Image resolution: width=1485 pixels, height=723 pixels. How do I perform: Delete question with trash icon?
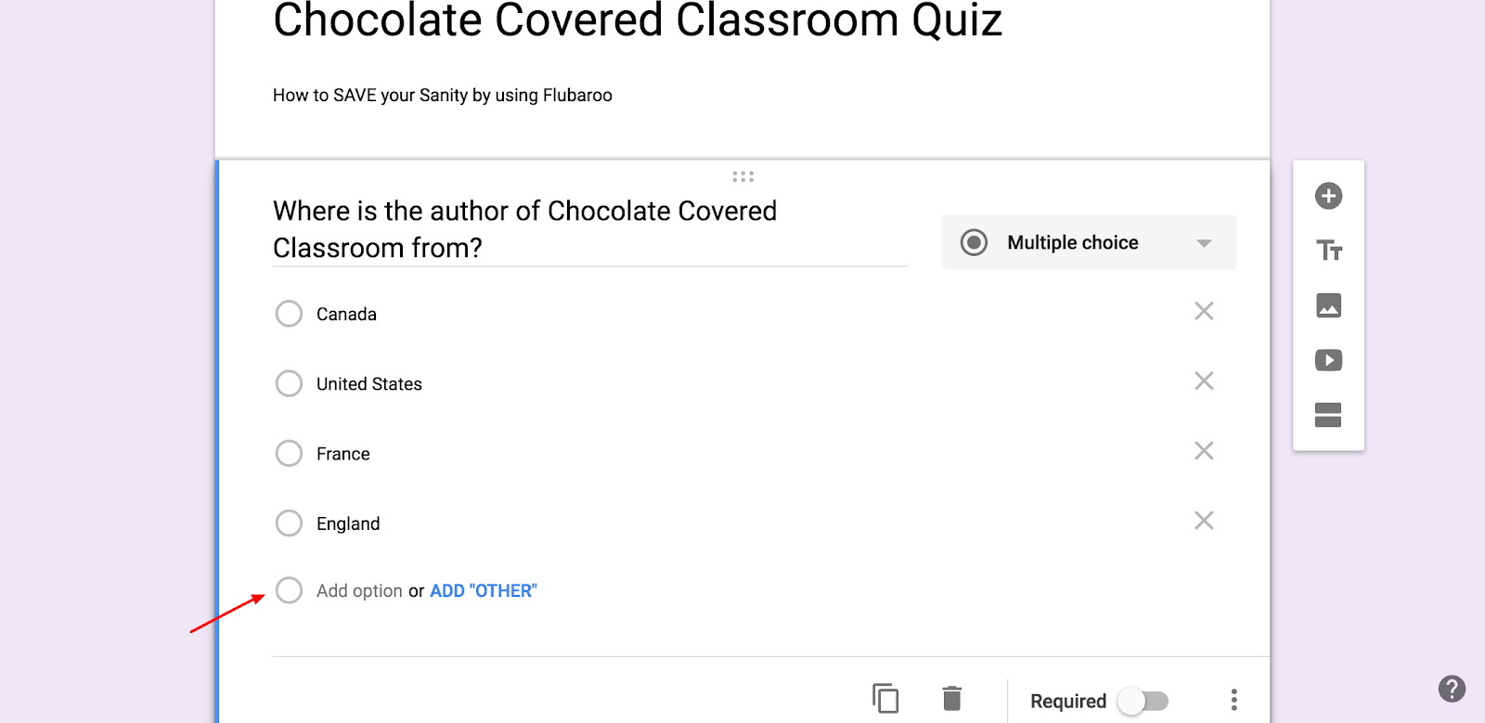click(x=951, y=698)
